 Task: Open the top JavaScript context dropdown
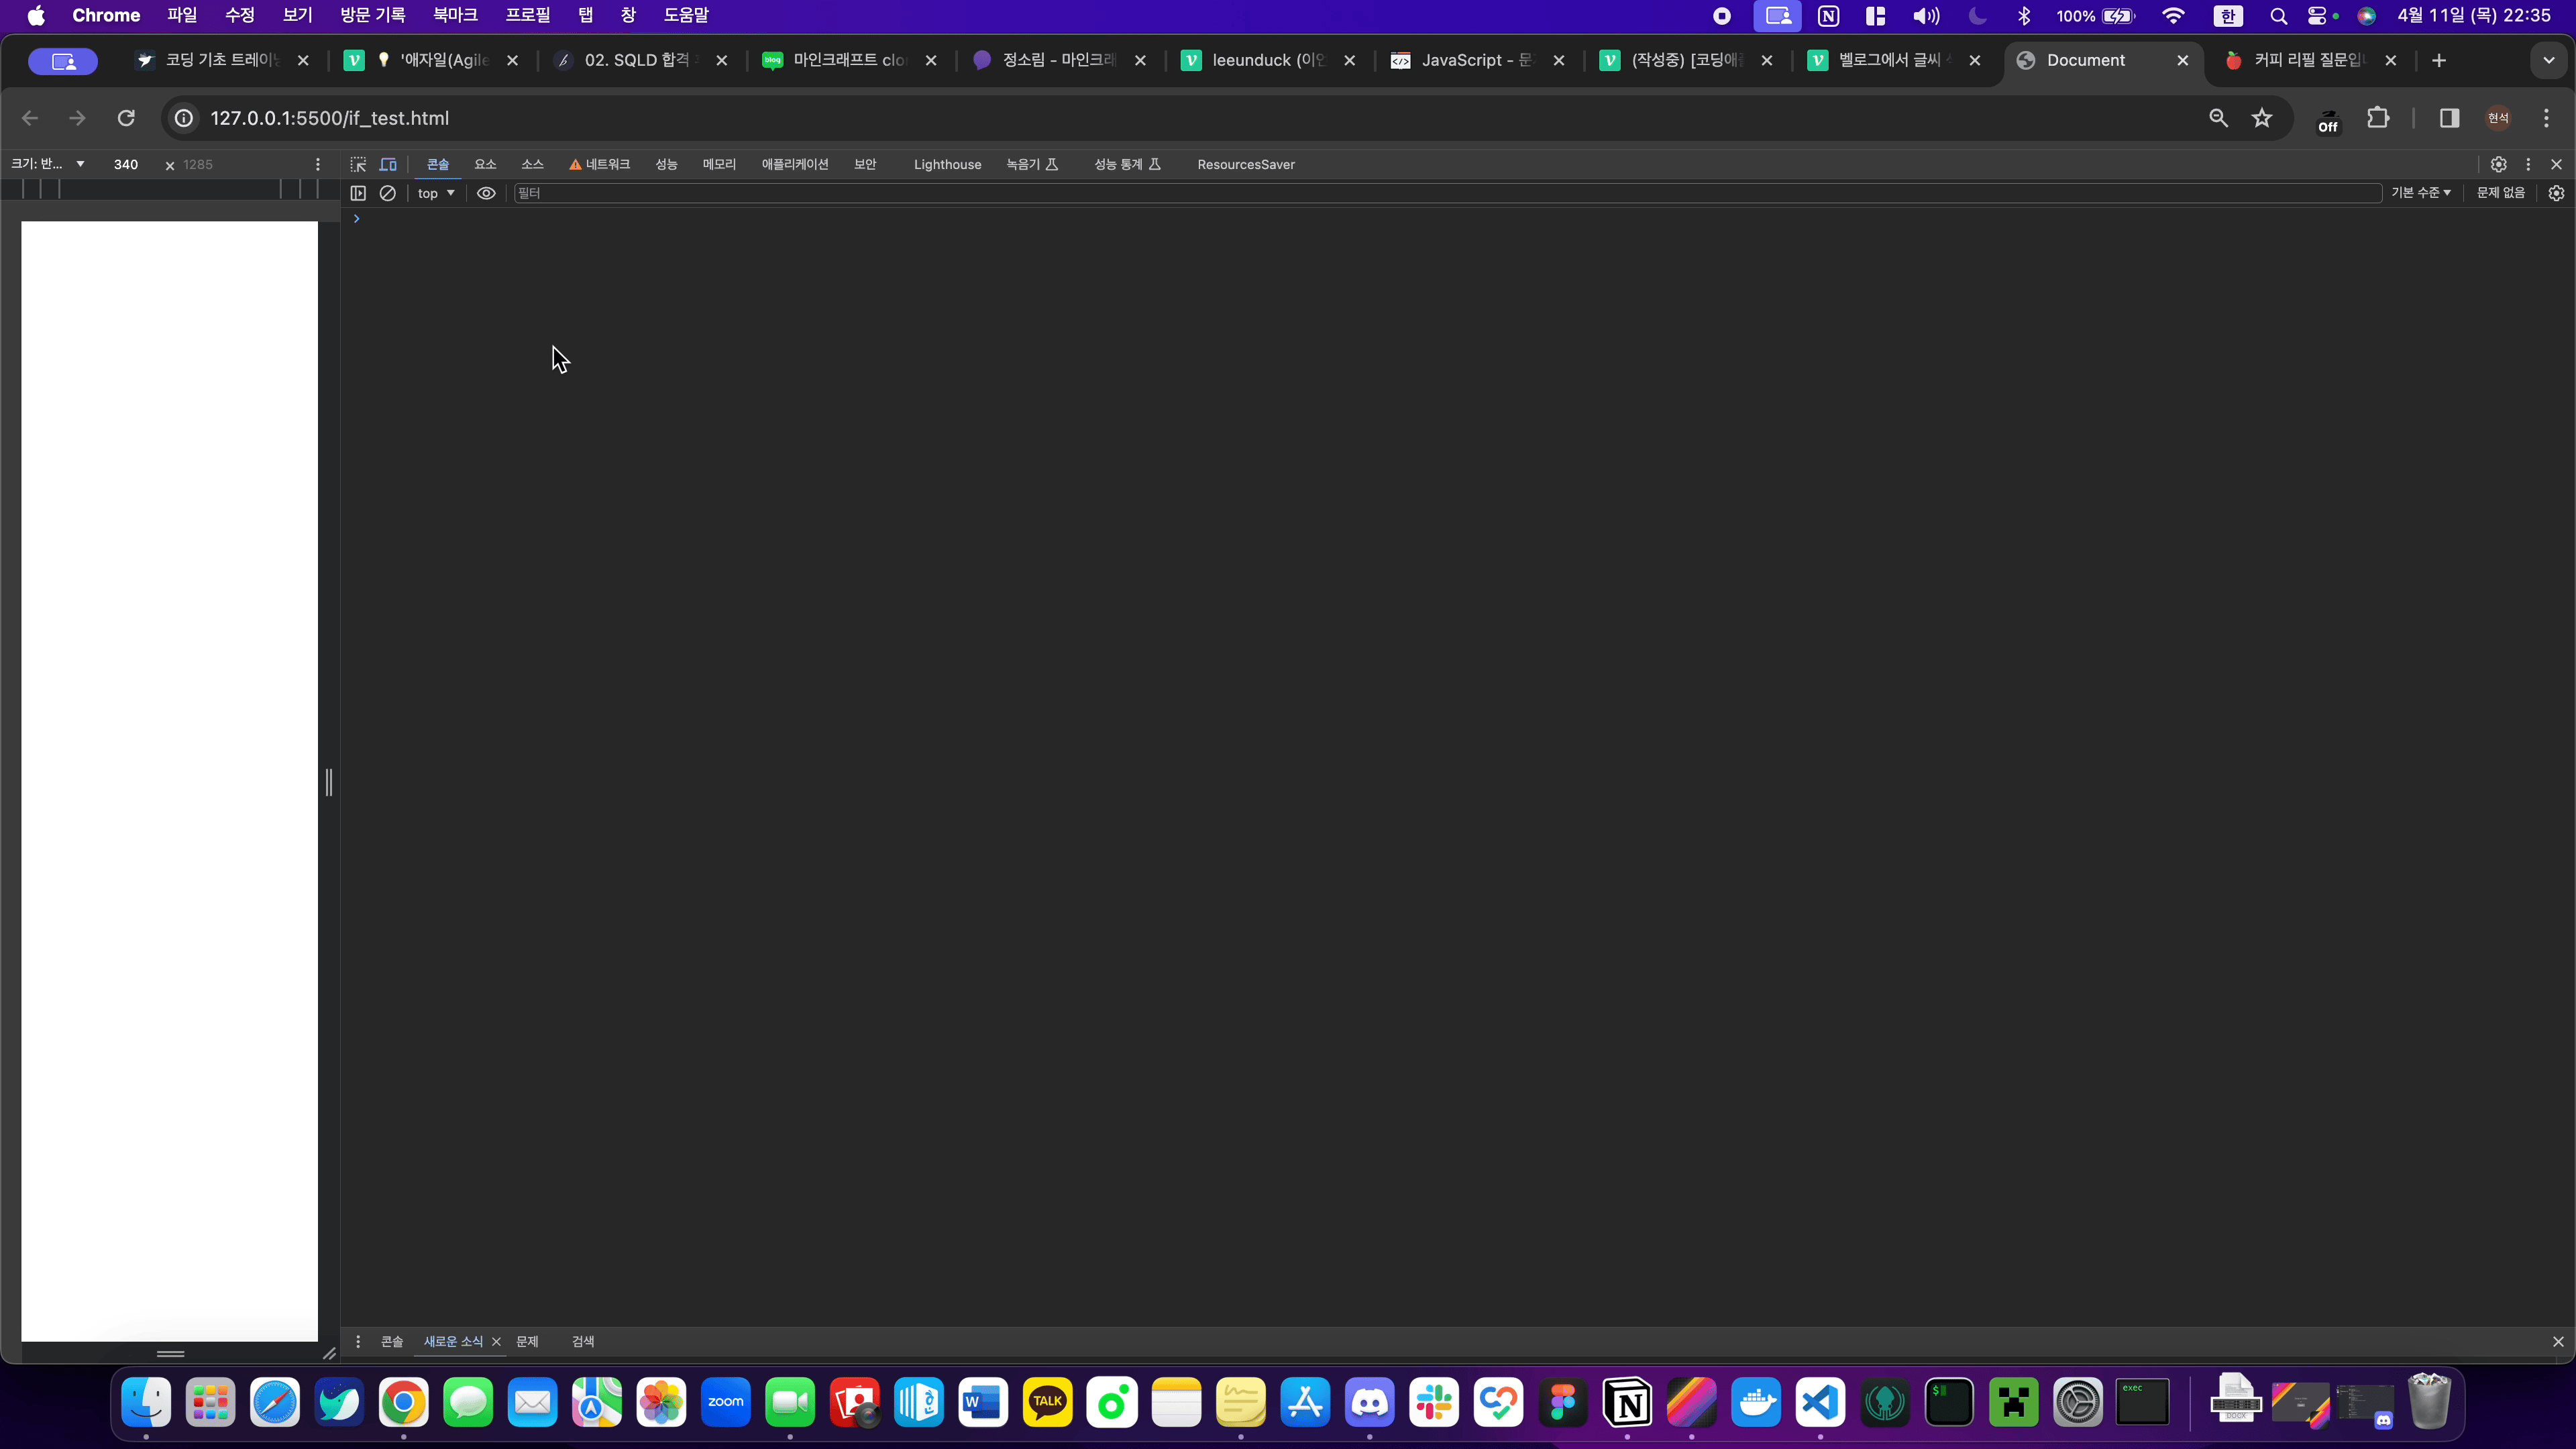[436, 193]
